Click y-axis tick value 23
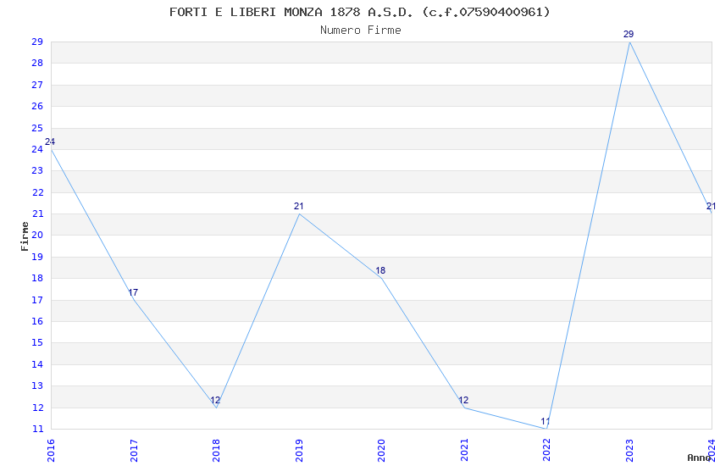 pos(37,171)
